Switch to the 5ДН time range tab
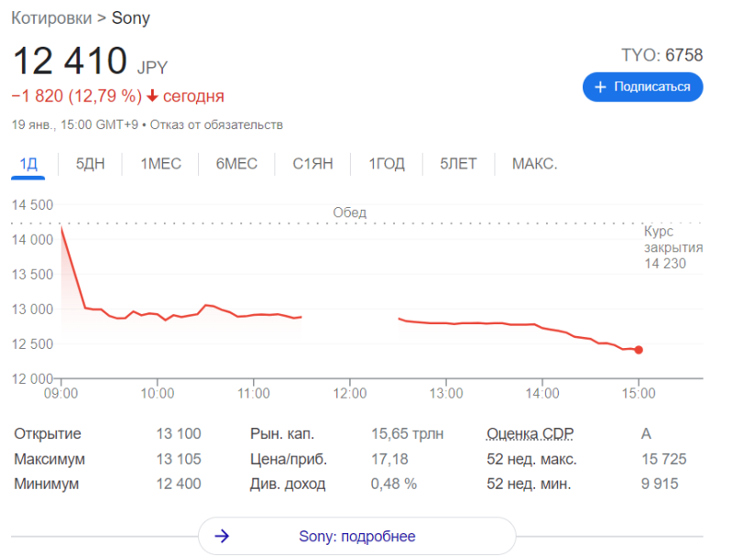This screenshot has height=556, width=733. tap(90, 164)
